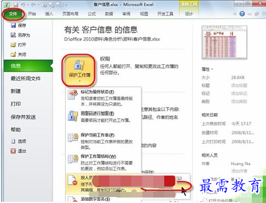Viewport: 266px width, 203px height.
Task: Click the file size value 28.6KB
Action: [238, 77]
